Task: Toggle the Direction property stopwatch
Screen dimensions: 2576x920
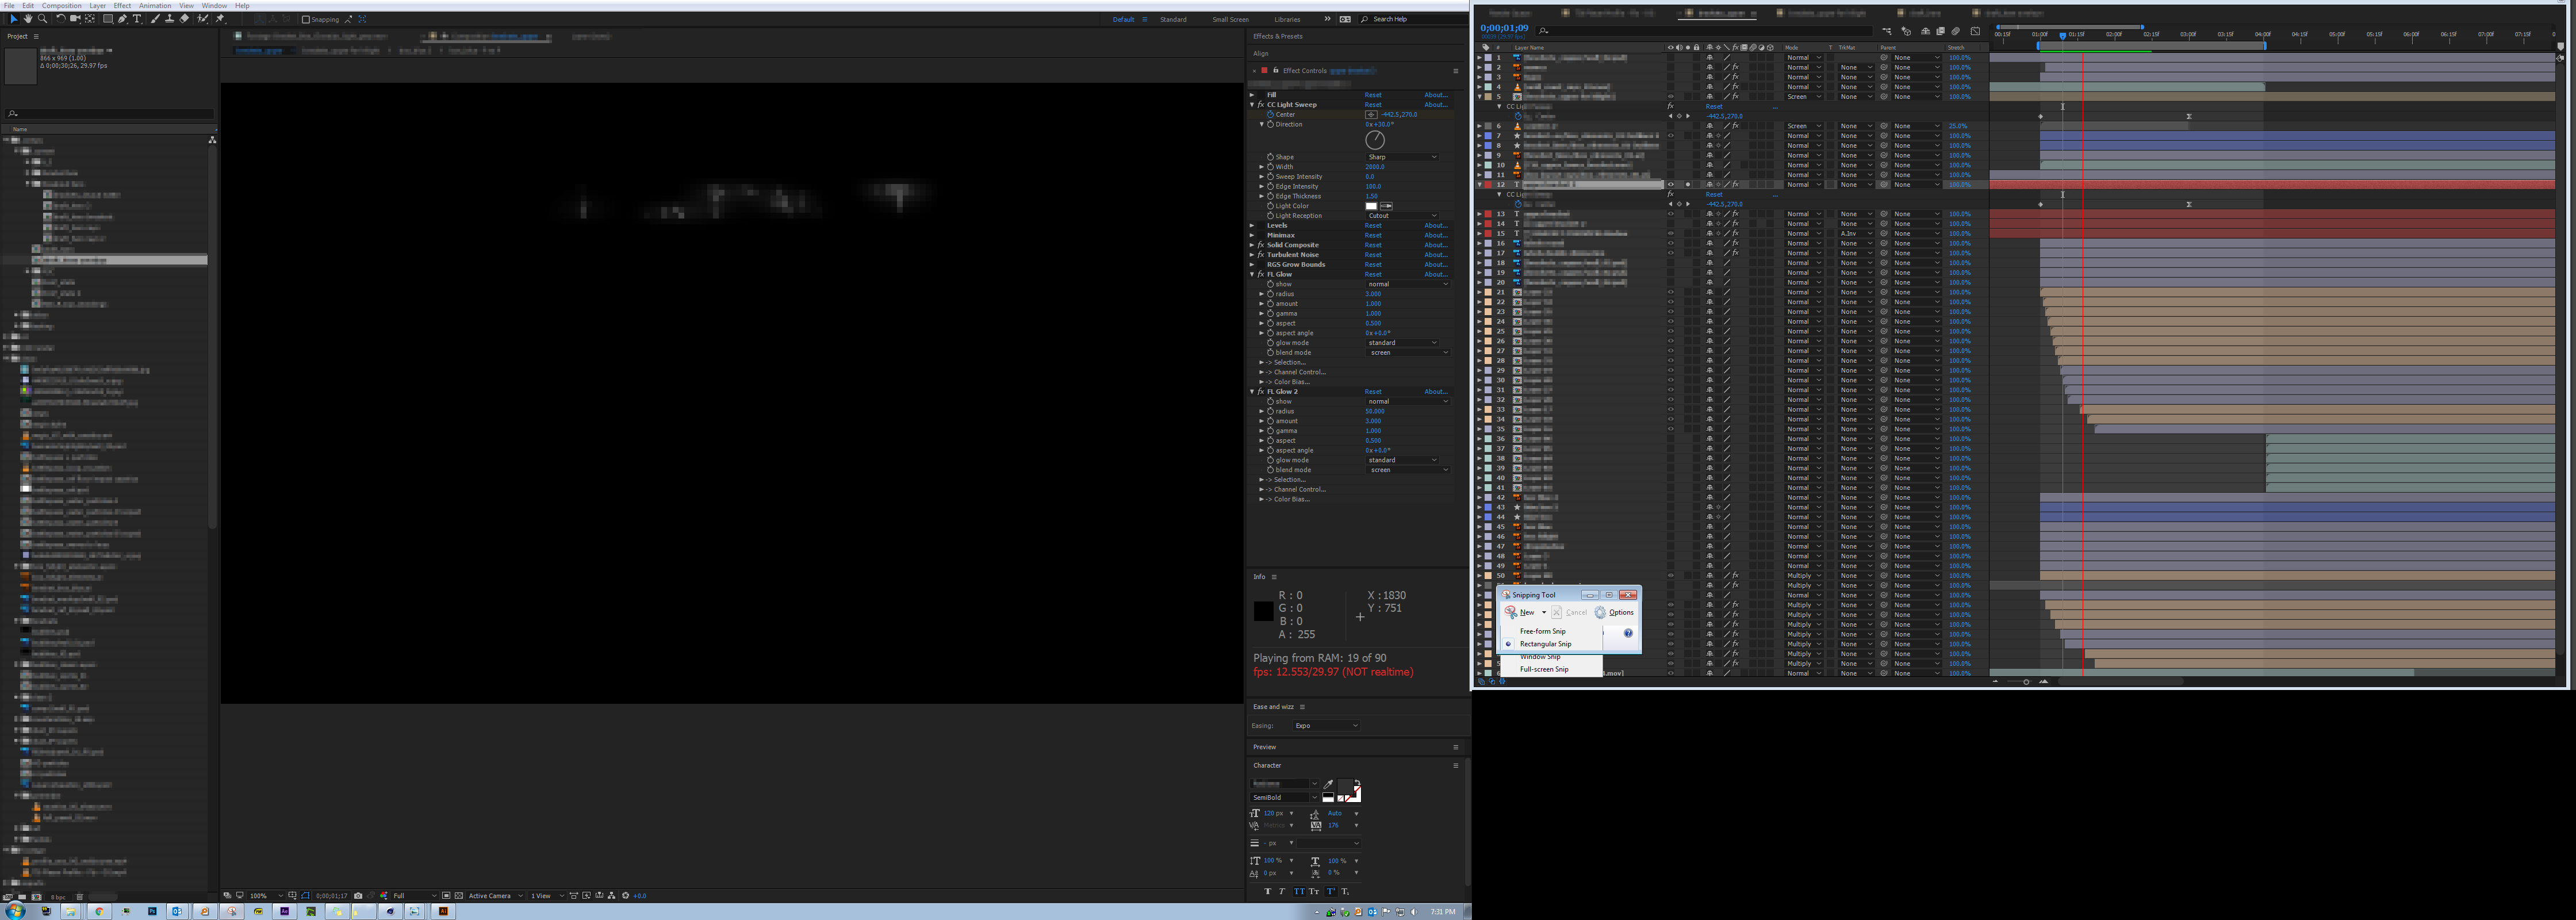Action: (x=1271, y=125)
